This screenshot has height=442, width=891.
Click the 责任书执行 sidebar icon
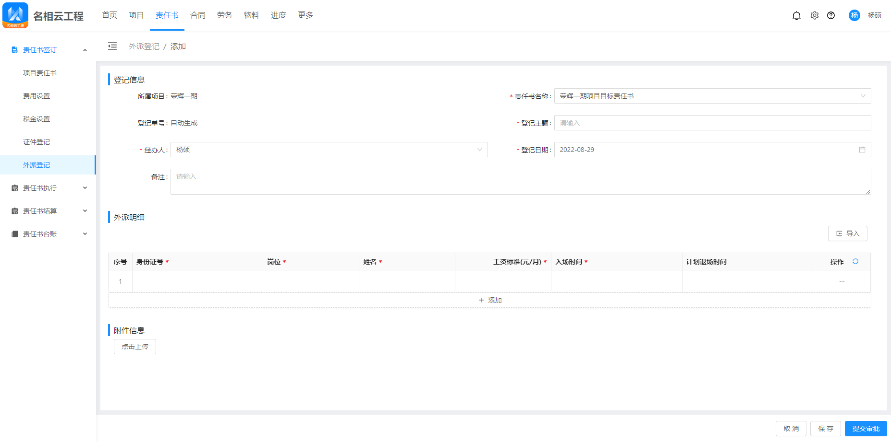pos(15,188)
